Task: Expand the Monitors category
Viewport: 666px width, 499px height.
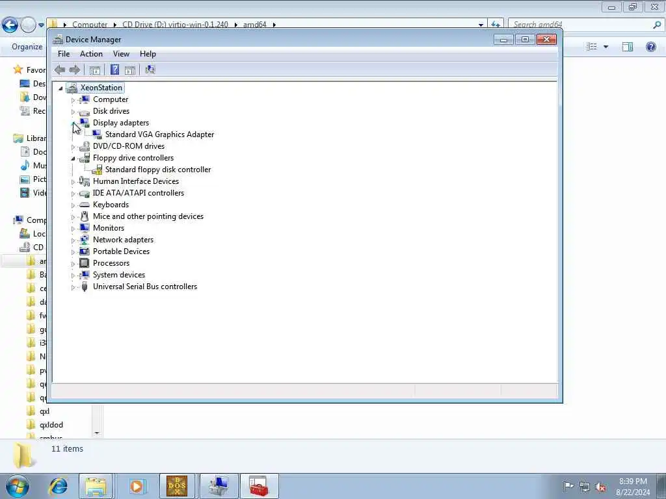Action: click(x=73, y=229)
